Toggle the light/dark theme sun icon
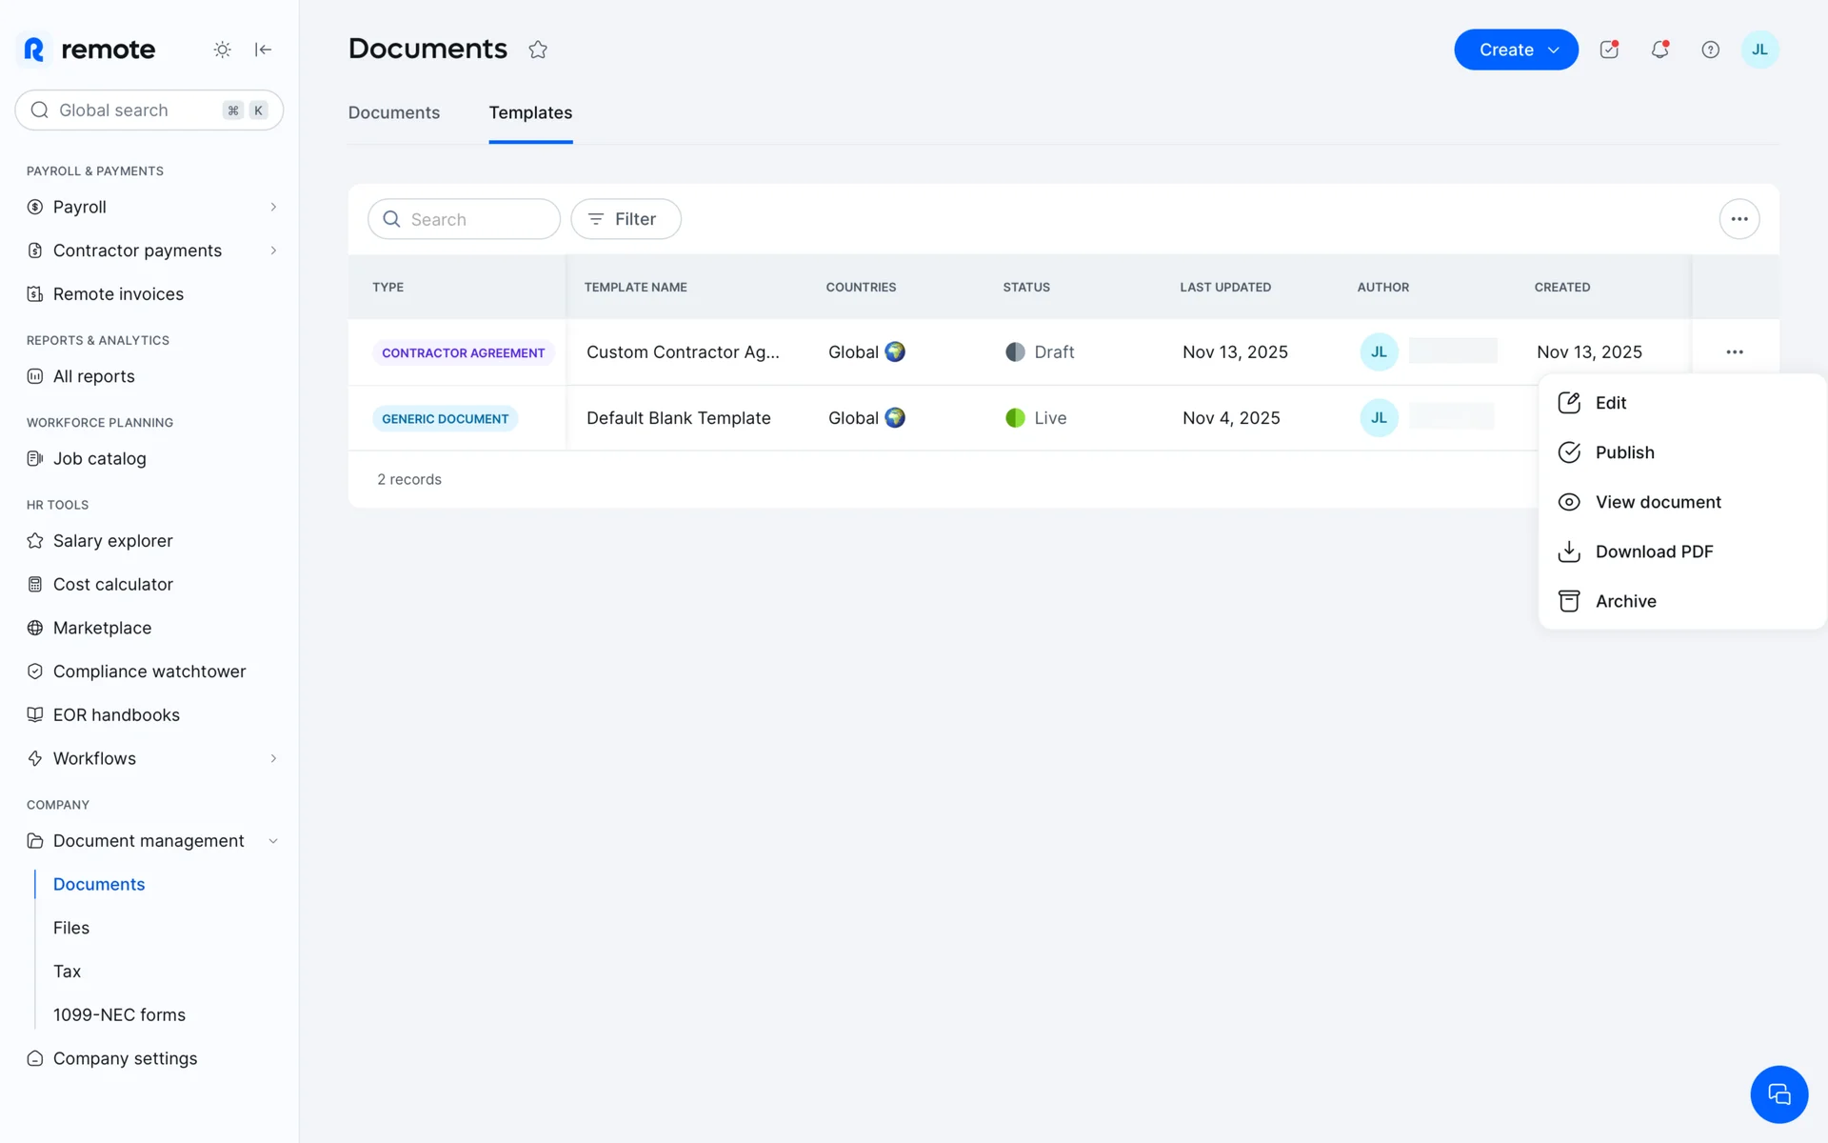The image size is (1828, 1143). click(222, 50)
